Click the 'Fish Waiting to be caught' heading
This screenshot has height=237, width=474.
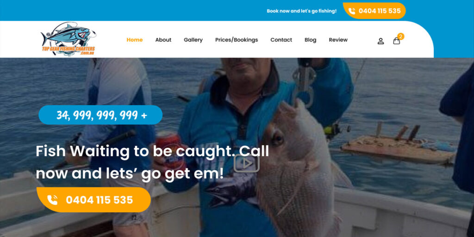152,162
